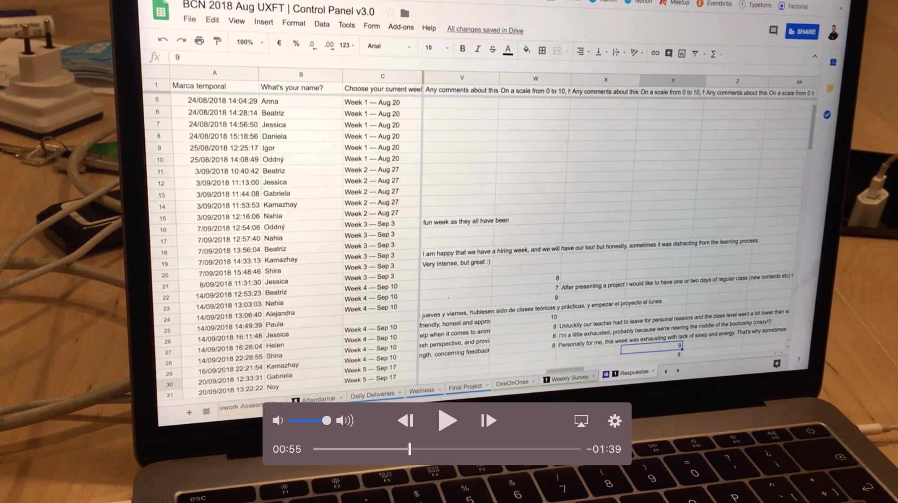
Task: Insert a chart via toolbar icon
Action: [682, 53]
